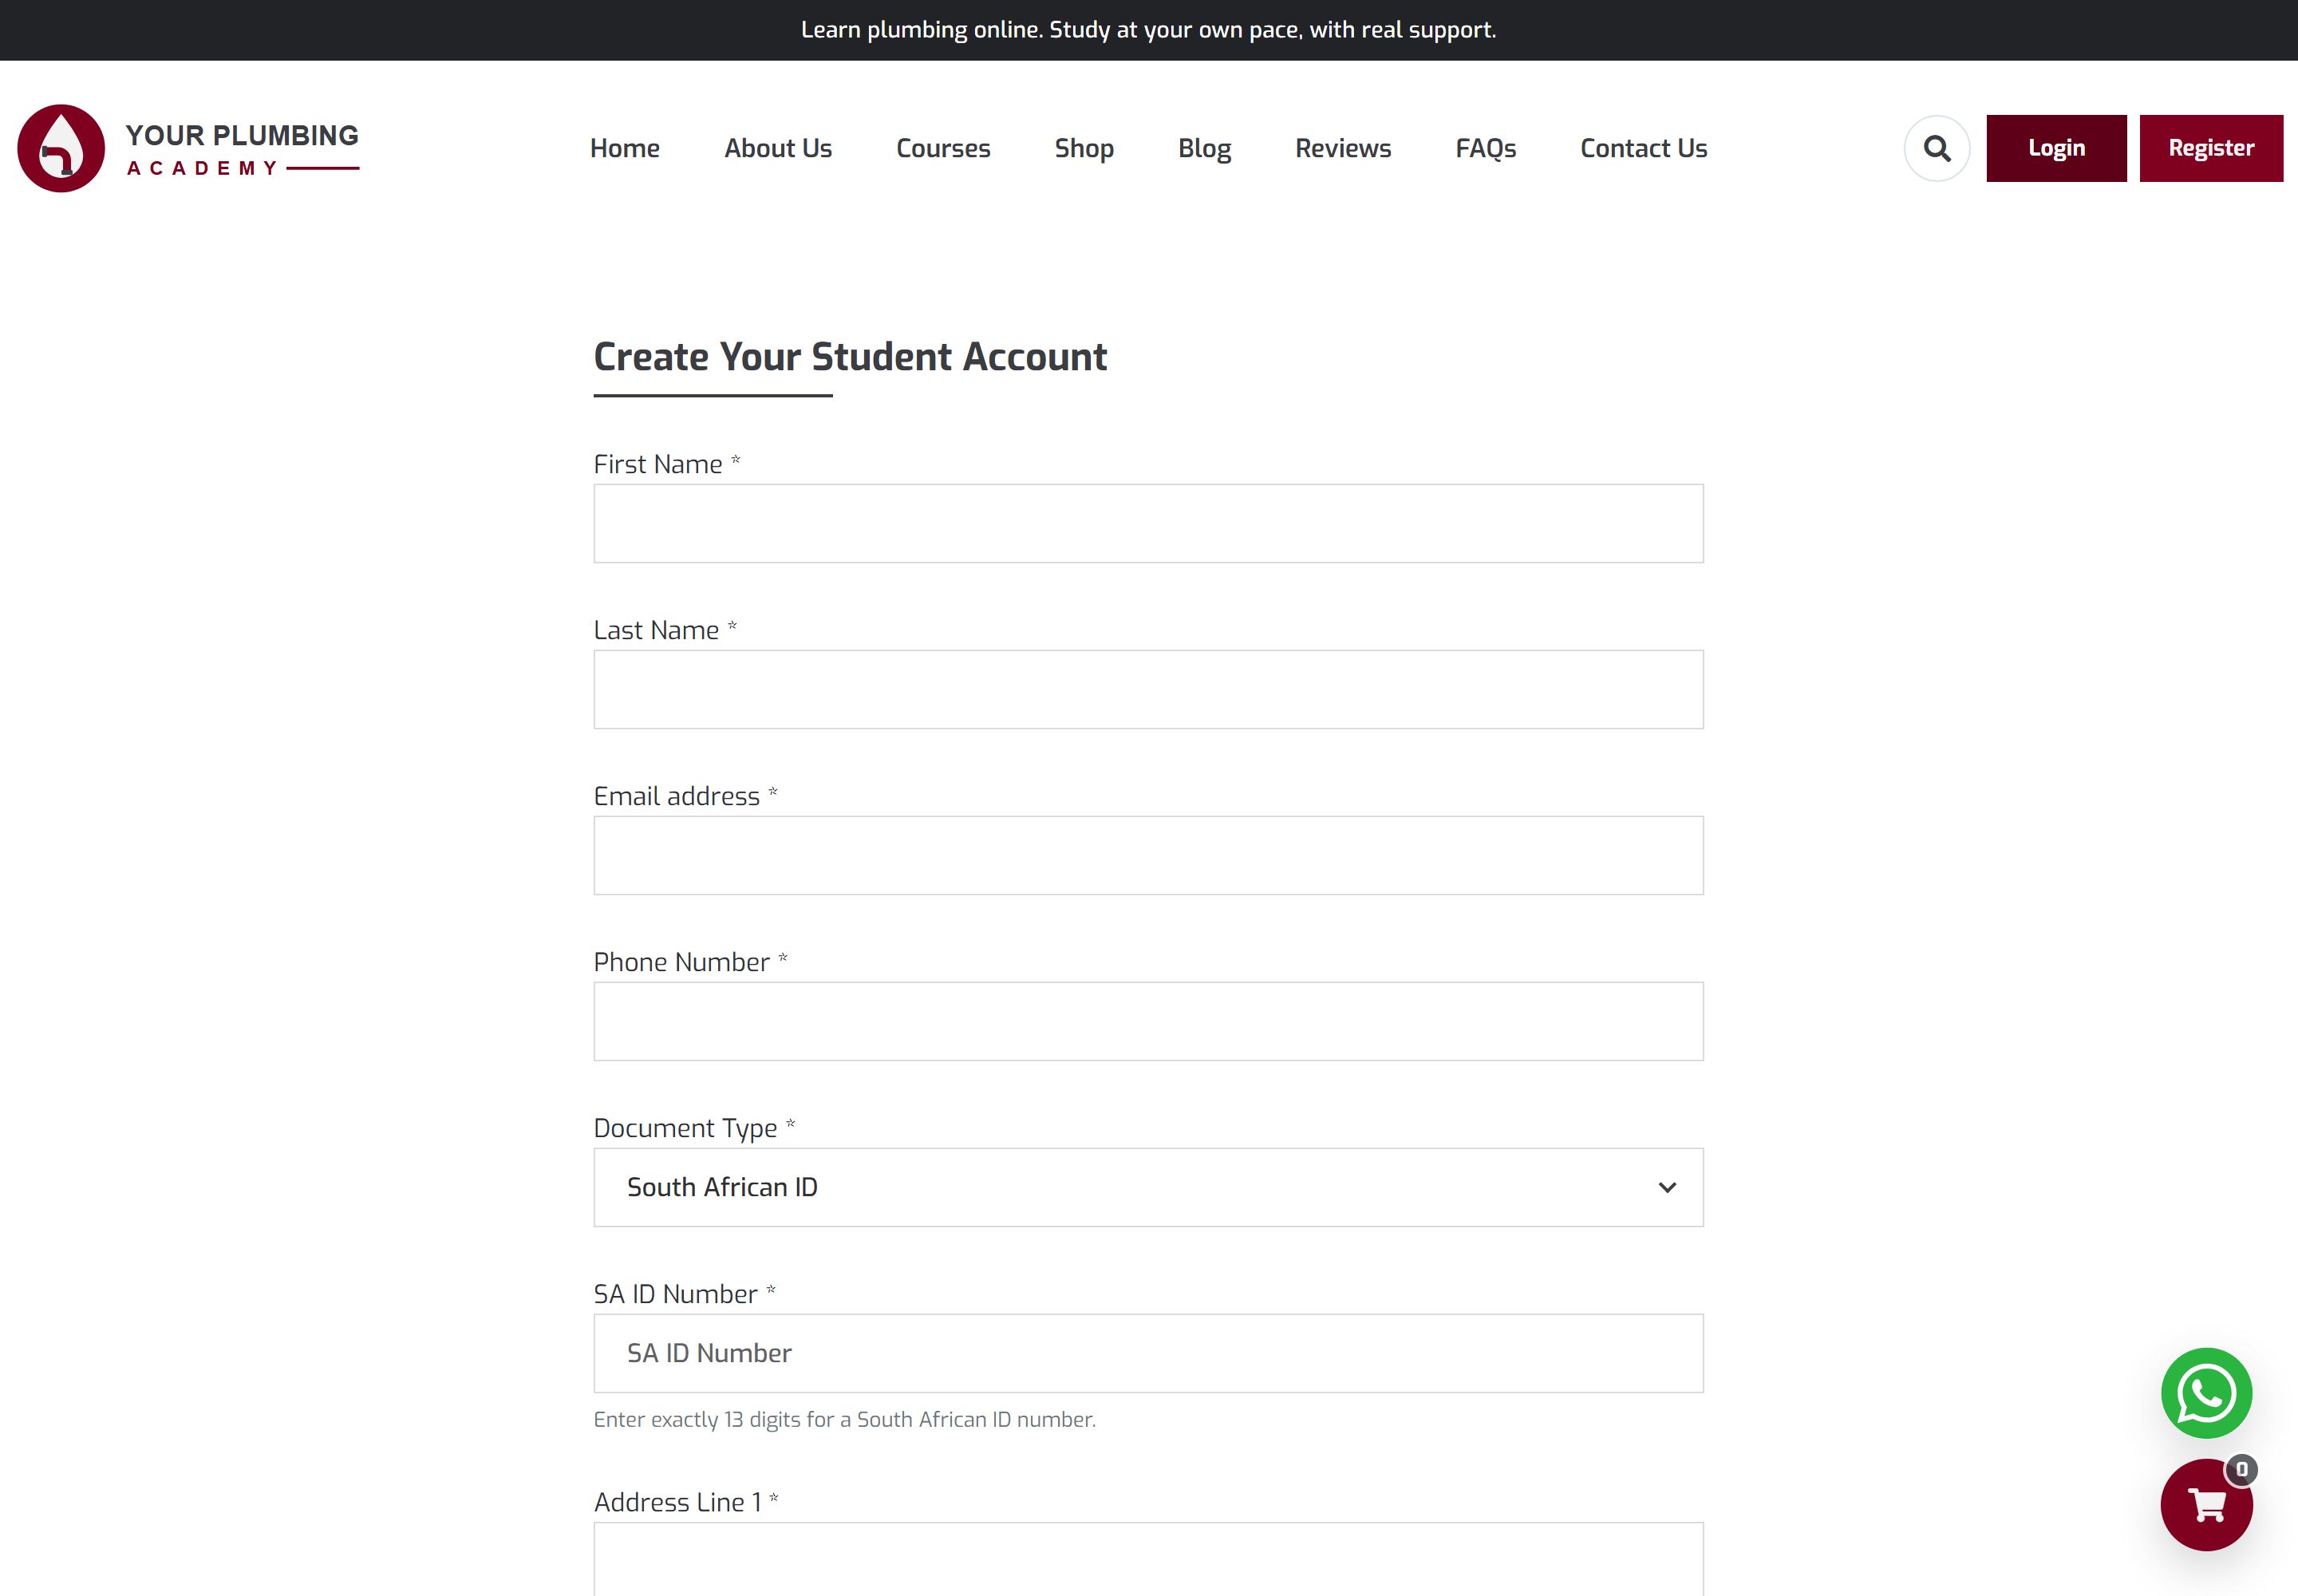Go to the Home menu item
The height and width of the screenshot is (1596, 2298).
pyautogui.click(x=625, y=148)
